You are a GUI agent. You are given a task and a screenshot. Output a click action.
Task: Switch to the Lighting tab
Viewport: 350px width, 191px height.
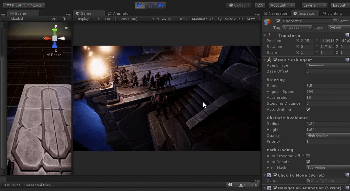click(x=332, y=13)
